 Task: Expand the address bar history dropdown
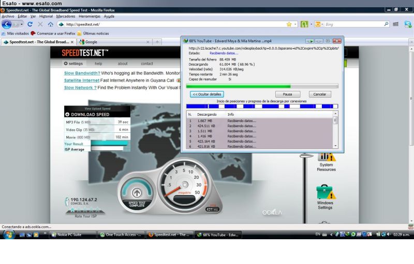tap(295, 24)
